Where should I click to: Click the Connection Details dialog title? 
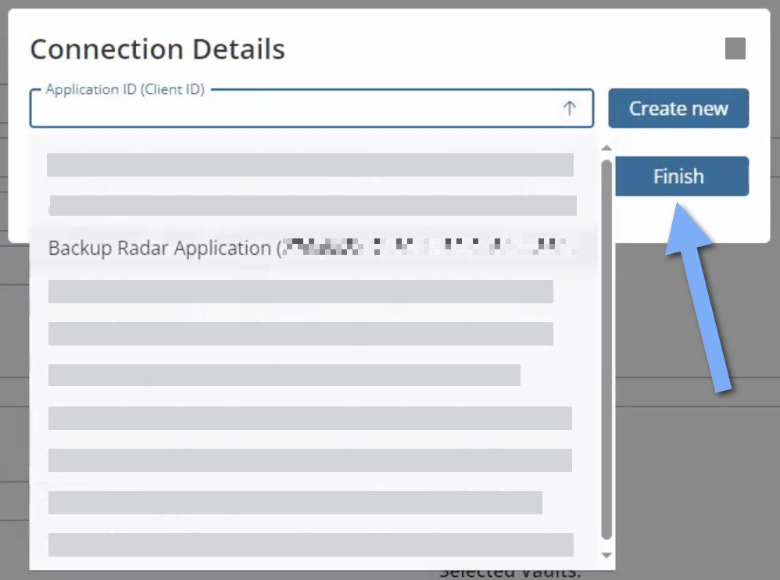coord(157,49)
